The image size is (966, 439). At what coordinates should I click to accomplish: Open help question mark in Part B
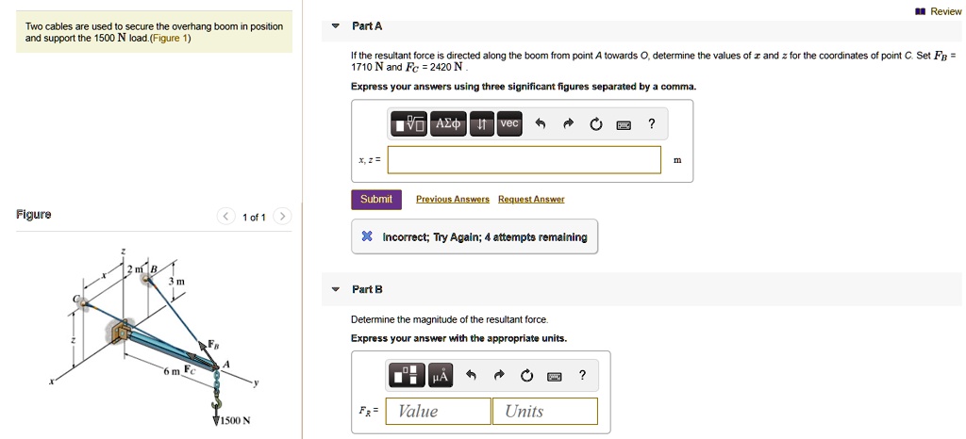click(583, 374)
